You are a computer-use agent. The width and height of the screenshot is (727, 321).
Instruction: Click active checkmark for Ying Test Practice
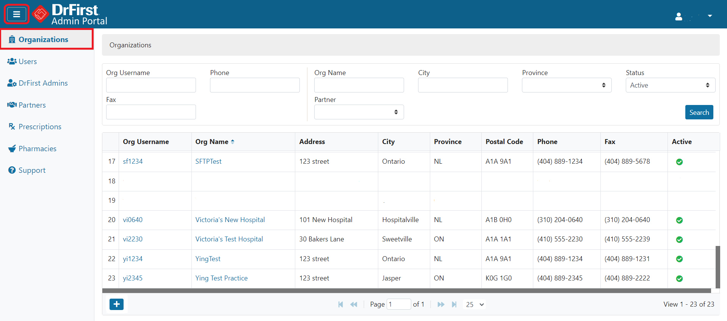point(679,279)
